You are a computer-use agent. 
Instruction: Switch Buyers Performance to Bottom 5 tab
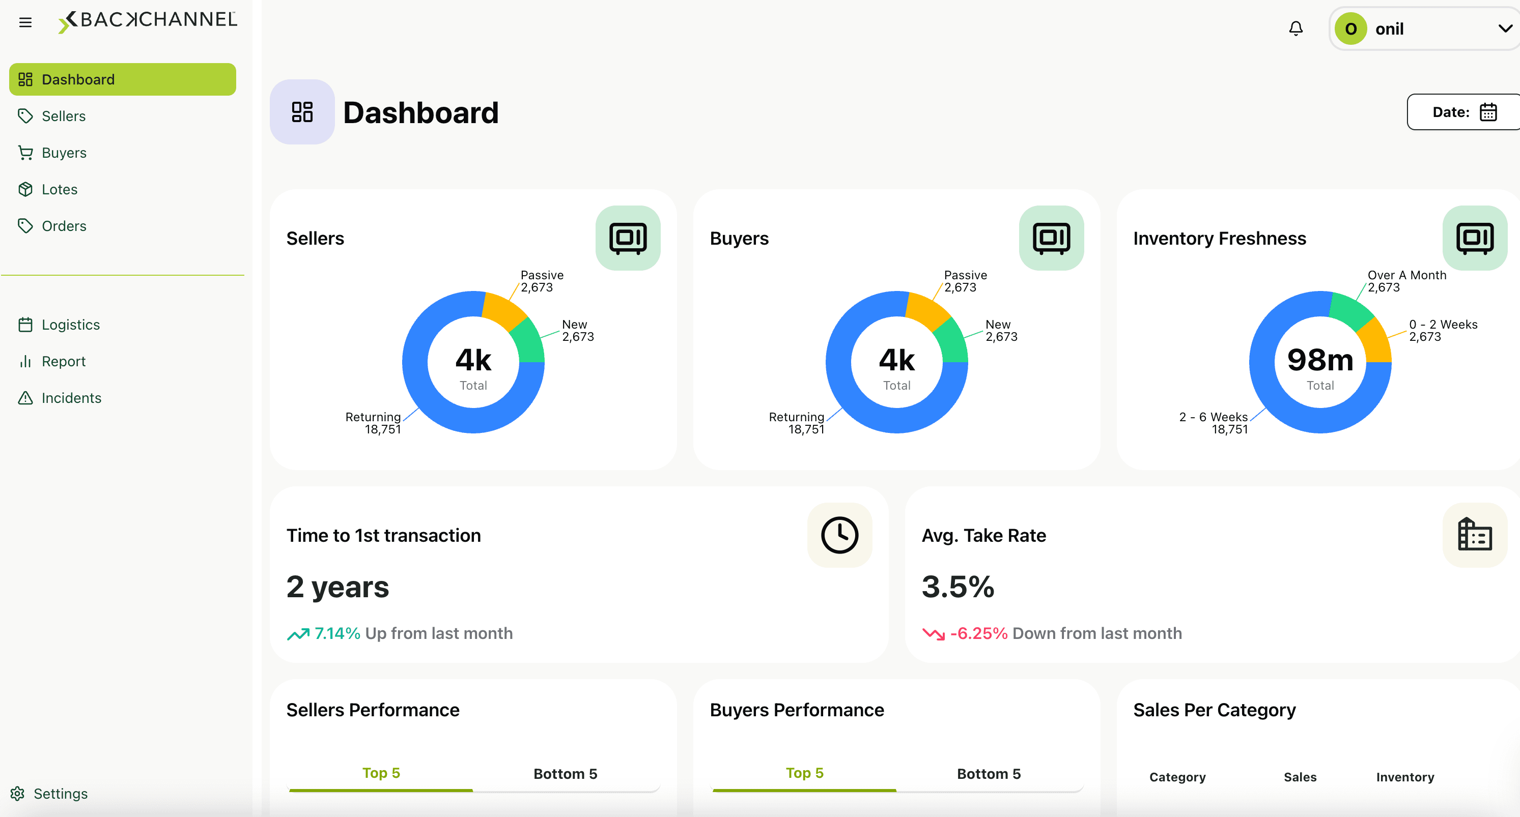989,773
